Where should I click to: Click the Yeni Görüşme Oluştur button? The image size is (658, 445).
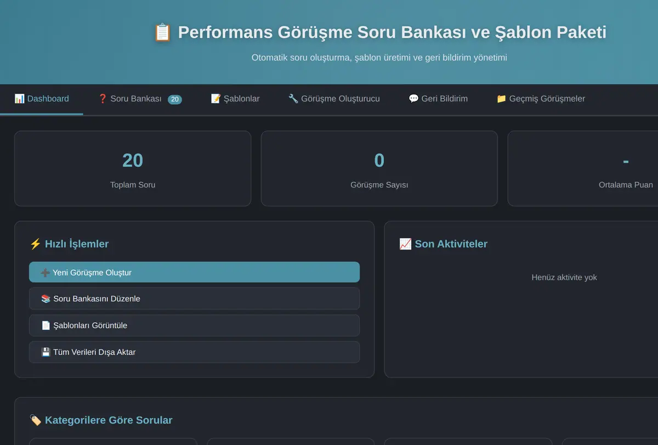[x=194, y=272]
